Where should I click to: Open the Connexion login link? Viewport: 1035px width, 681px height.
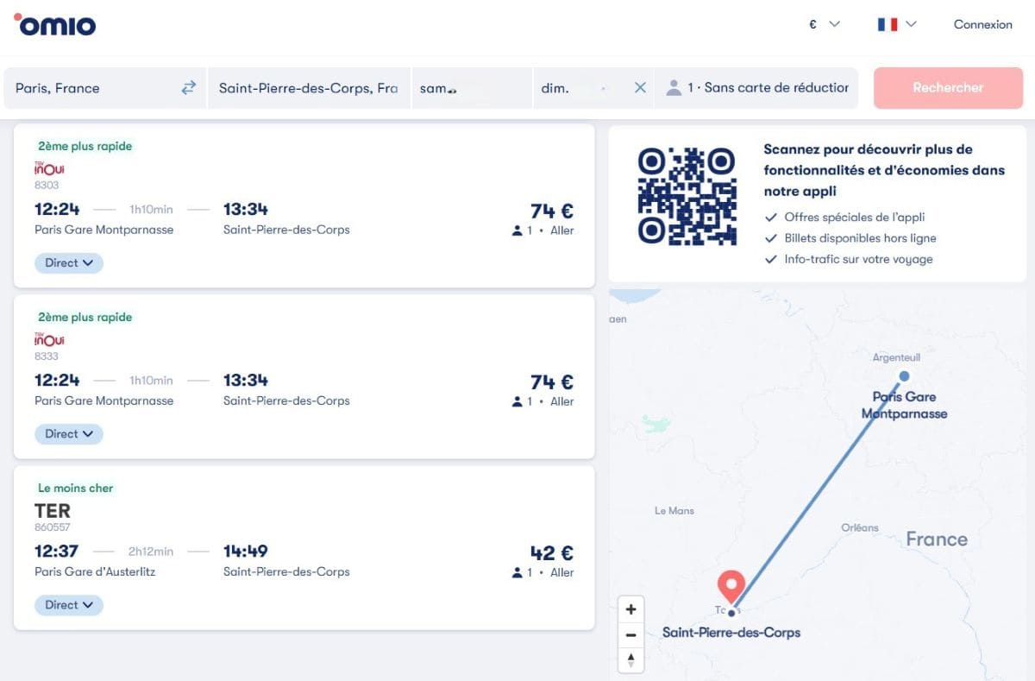coord(982,24)
